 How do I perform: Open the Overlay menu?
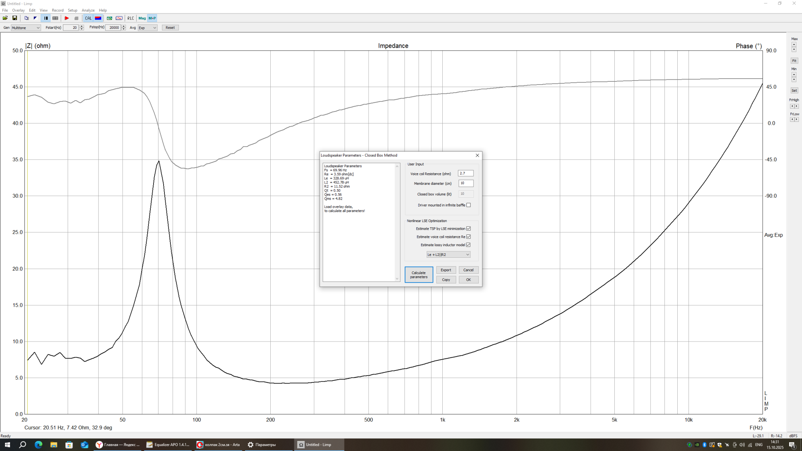point(18,10)
